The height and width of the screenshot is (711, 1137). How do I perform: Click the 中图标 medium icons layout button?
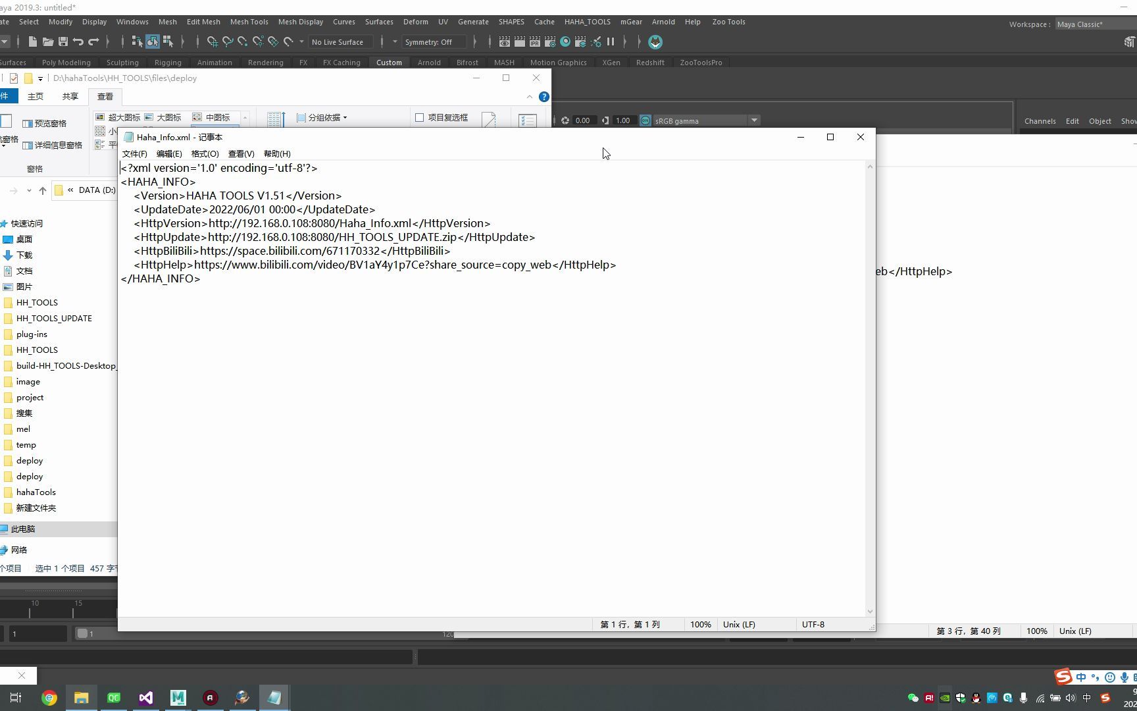[x=211, y=117]
